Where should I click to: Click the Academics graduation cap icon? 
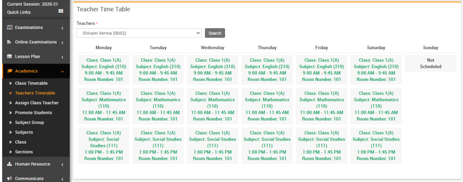(10, 71)
